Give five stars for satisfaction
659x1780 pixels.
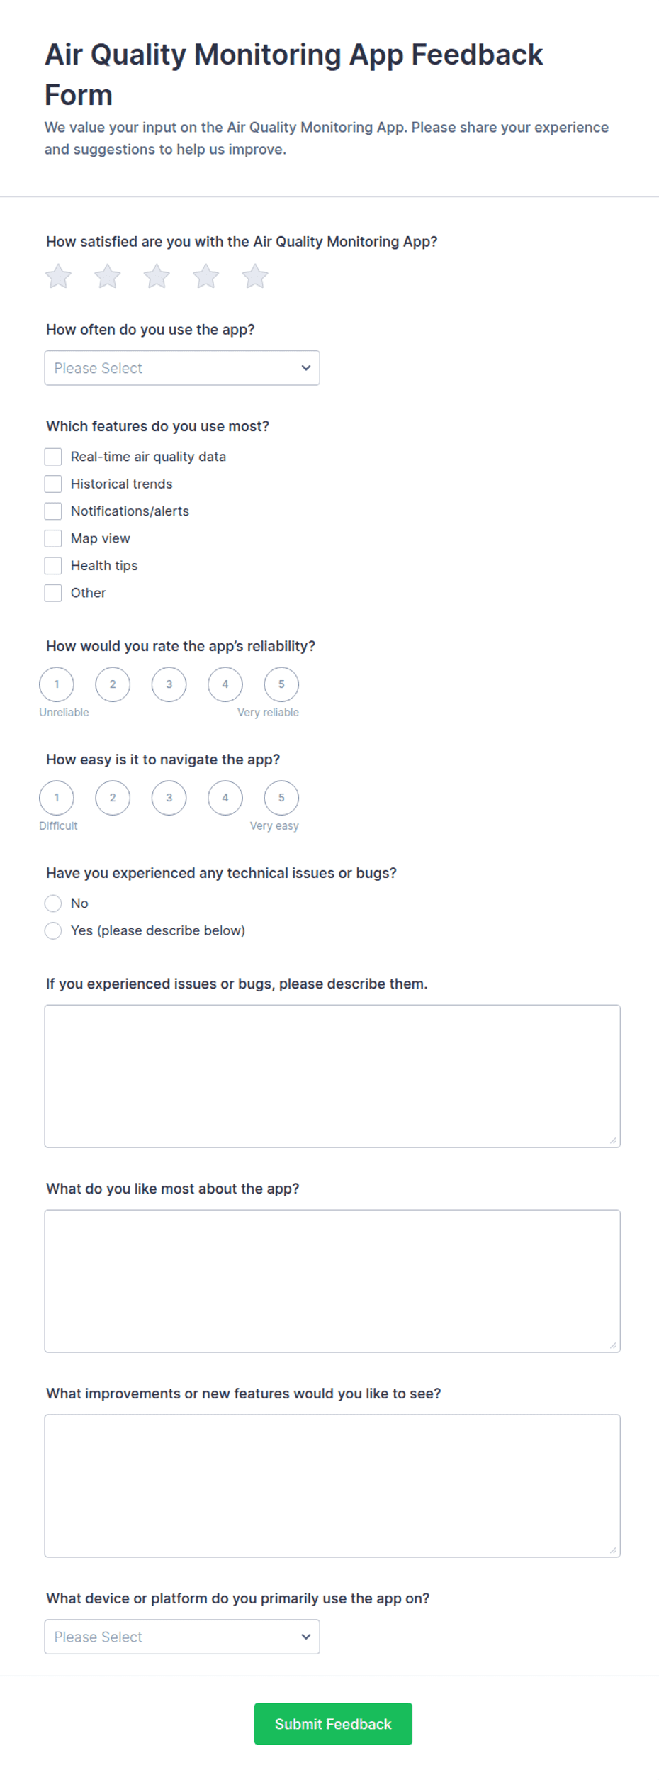(x=255, y=277)
